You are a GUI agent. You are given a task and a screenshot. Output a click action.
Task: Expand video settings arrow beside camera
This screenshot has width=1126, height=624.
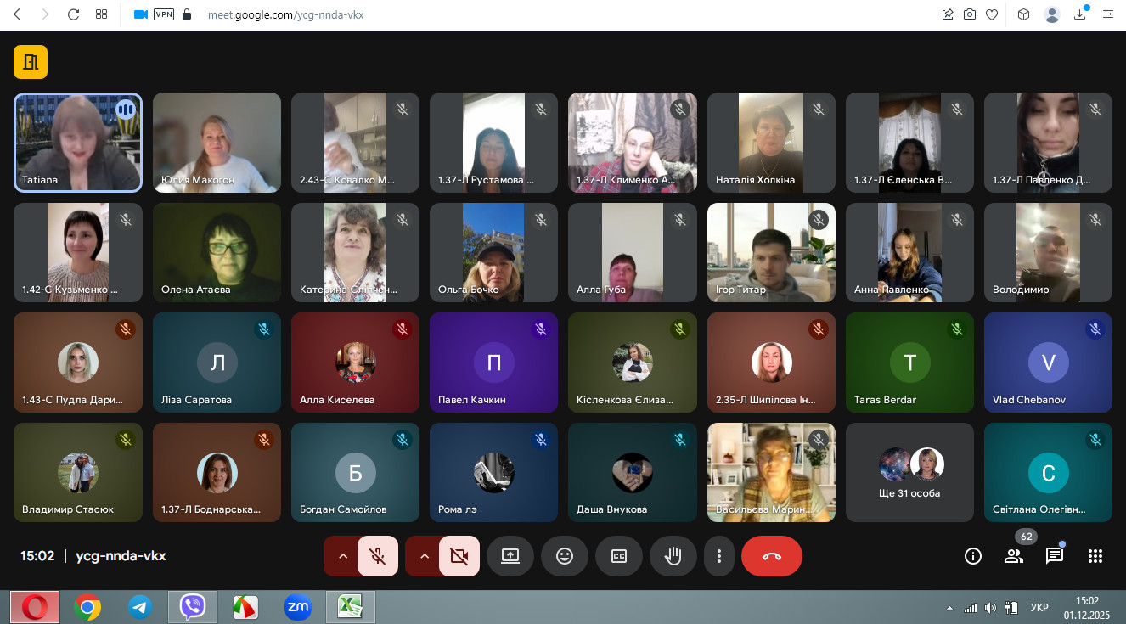(x=425, y=556)
